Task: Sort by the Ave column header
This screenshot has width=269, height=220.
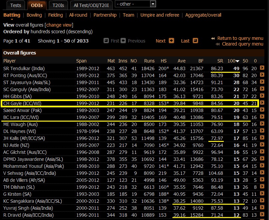Action: point(181,61)
